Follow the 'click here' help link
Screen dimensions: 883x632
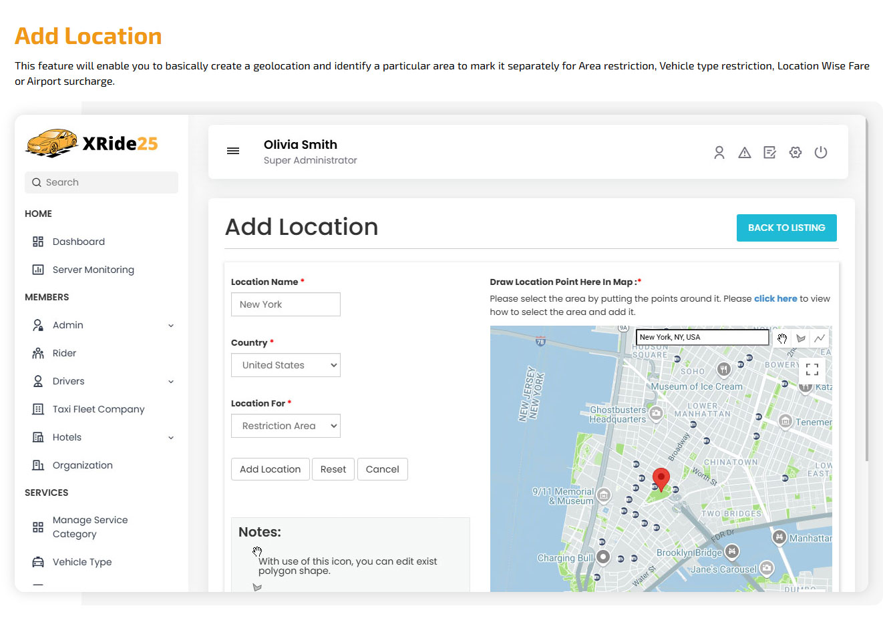point(775,299)
